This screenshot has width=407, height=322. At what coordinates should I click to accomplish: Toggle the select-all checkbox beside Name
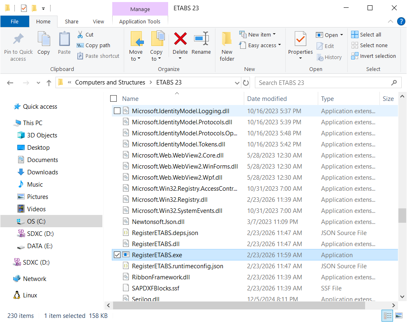tap(113, 98)
